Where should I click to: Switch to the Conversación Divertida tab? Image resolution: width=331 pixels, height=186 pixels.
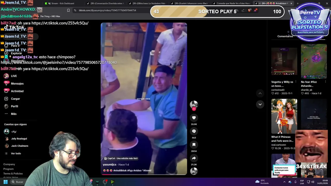[105, 3]
